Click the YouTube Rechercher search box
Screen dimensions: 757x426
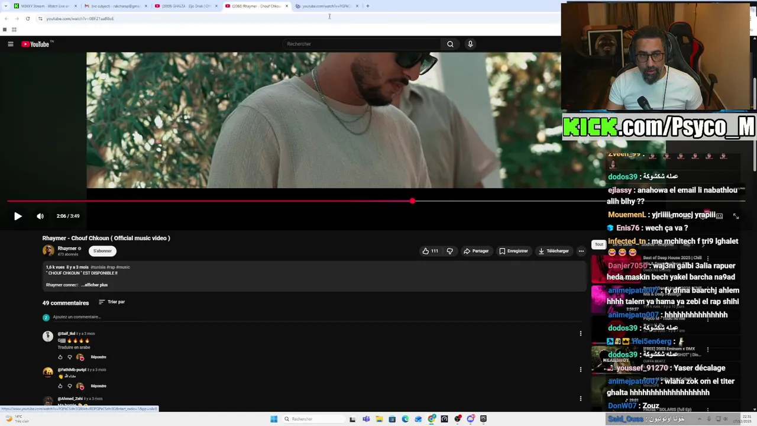(x=361, y=44)
